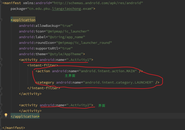
Task: Click the </intent-filter> closing tag
Action: [x=44, y=88]
